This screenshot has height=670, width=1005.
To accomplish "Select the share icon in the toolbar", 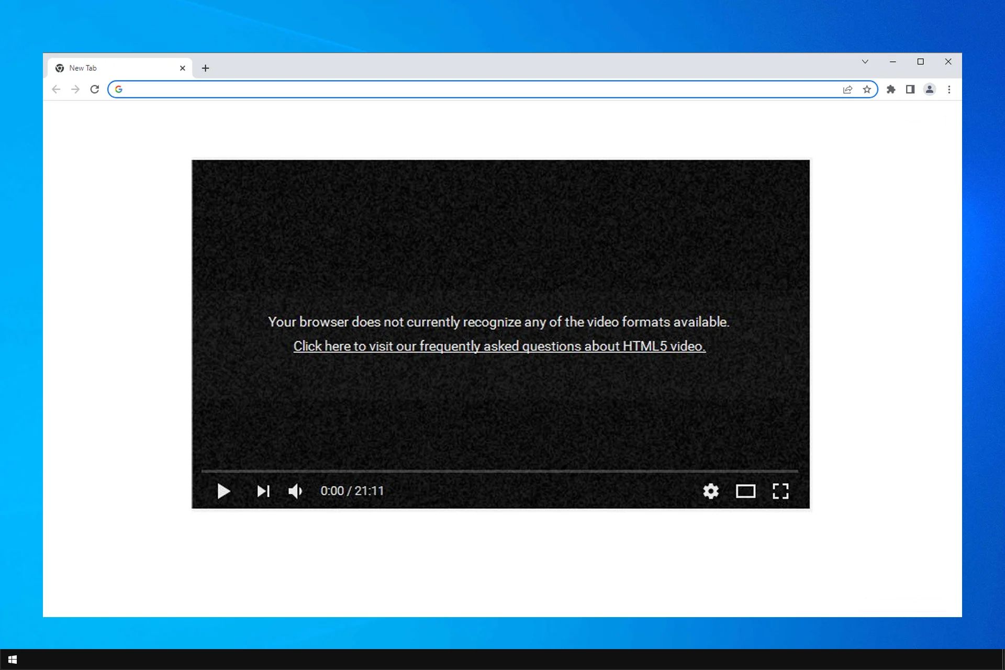I will [x=847, y=89].
